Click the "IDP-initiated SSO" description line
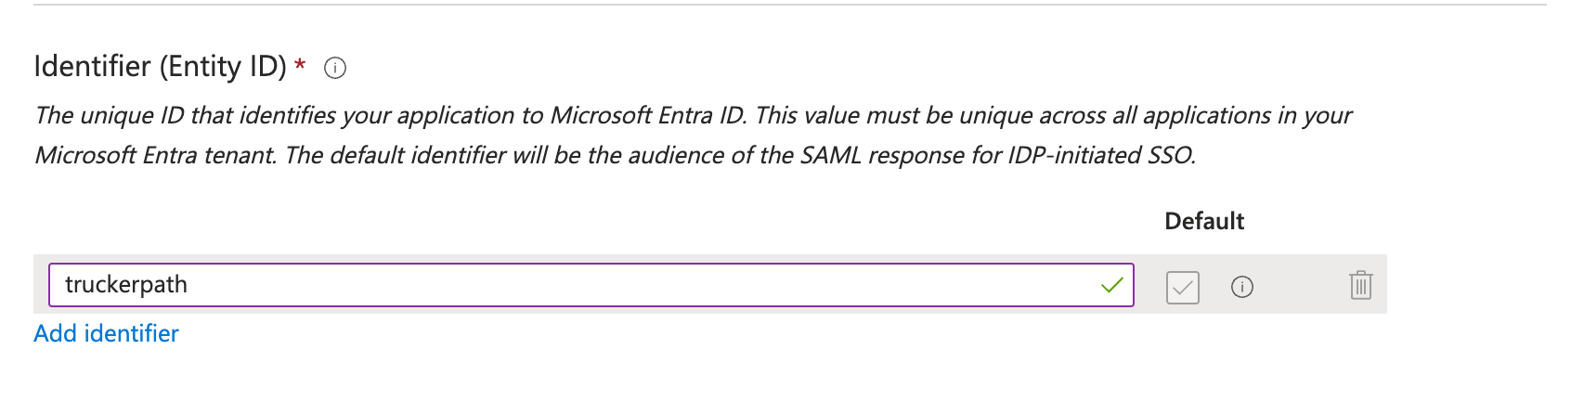 (x=615, y=155)
